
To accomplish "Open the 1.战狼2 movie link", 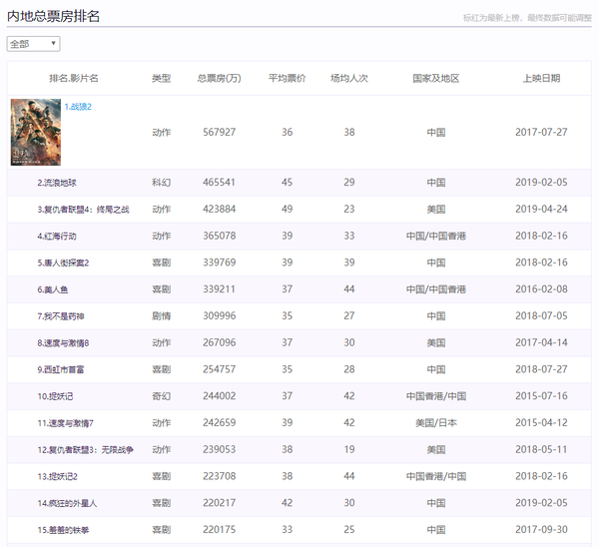I will click(x=78, y=107).
